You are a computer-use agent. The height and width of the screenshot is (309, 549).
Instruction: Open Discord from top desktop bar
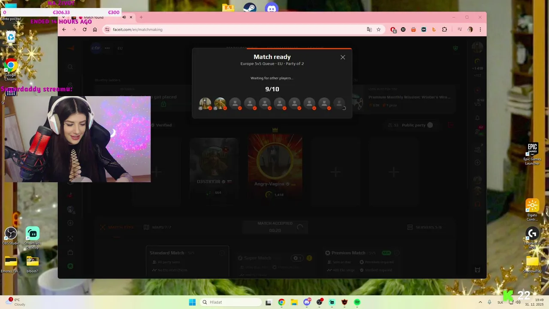271,8
